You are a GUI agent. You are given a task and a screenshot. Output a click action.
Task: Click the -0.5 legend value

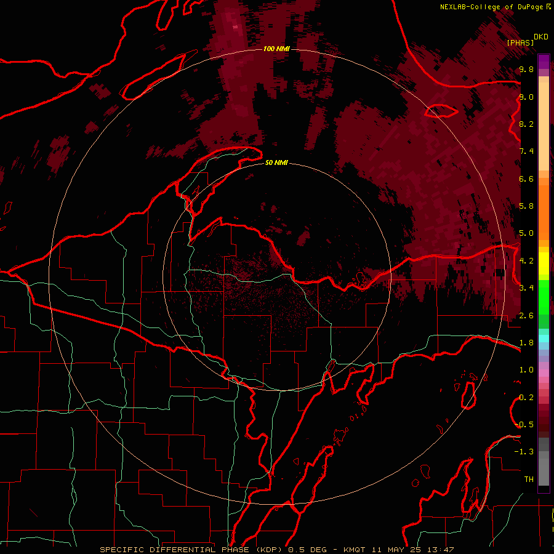(524, 425)
